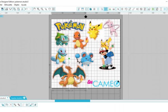This screenshot has height=112, width=168.
Task: Click the horizontal scrollbar thumb
Action: tap(73, 101)
